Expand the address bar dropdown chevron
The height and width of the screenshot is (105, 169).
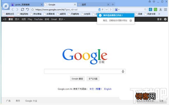(107, 9)
